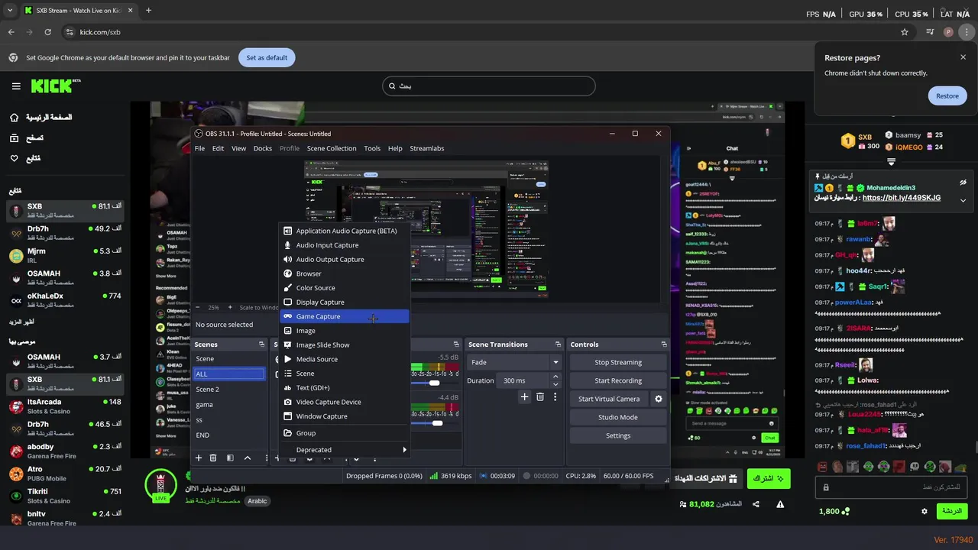This screenshot has height=550, width=978.
Task: Select Browser source from the menu
Action: tap(345, 273)
